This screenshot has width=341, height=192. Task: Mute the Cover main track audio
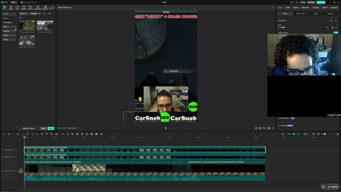pyautogui.click(x=13, y=171)
